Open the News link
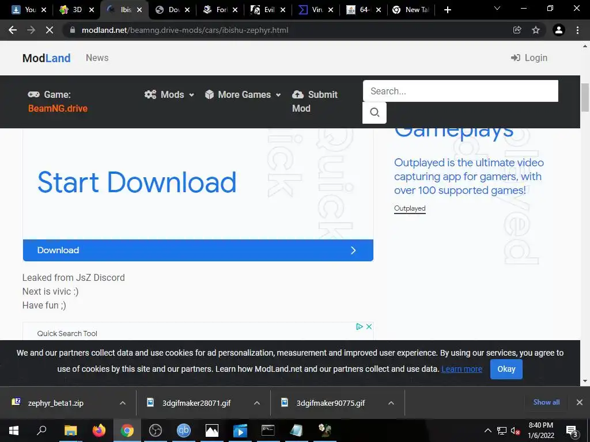590x442 pixels. (97, 58)
